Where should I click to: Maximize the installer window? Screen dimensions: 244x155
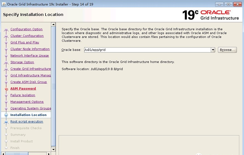[x=228, y=4]
